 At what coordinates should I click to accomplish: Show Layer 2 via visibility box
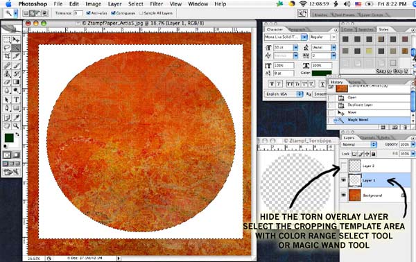click(344, 166)
